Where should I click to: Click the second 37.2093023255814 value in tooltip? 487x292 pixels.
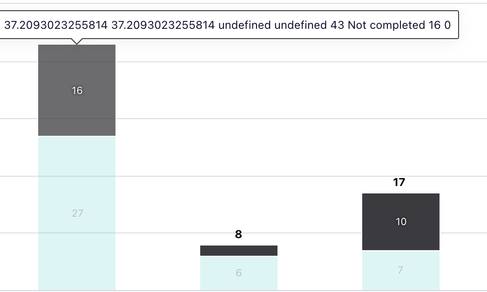(x=163, y=25)
